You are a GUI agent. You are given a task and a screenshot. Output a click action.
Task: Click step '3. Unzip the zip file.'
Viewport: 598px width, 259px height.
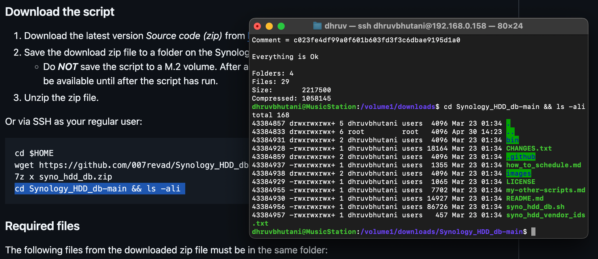point(56,98)
